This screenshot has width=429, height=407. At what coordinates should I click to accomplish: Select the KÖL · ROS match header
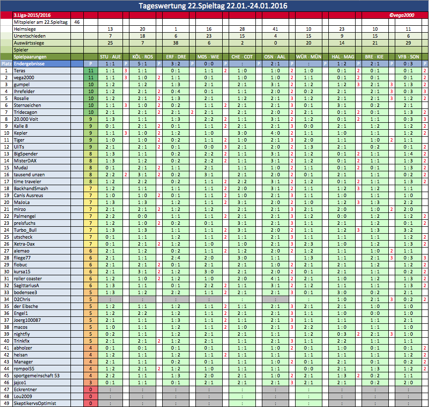tap(142, 57)
